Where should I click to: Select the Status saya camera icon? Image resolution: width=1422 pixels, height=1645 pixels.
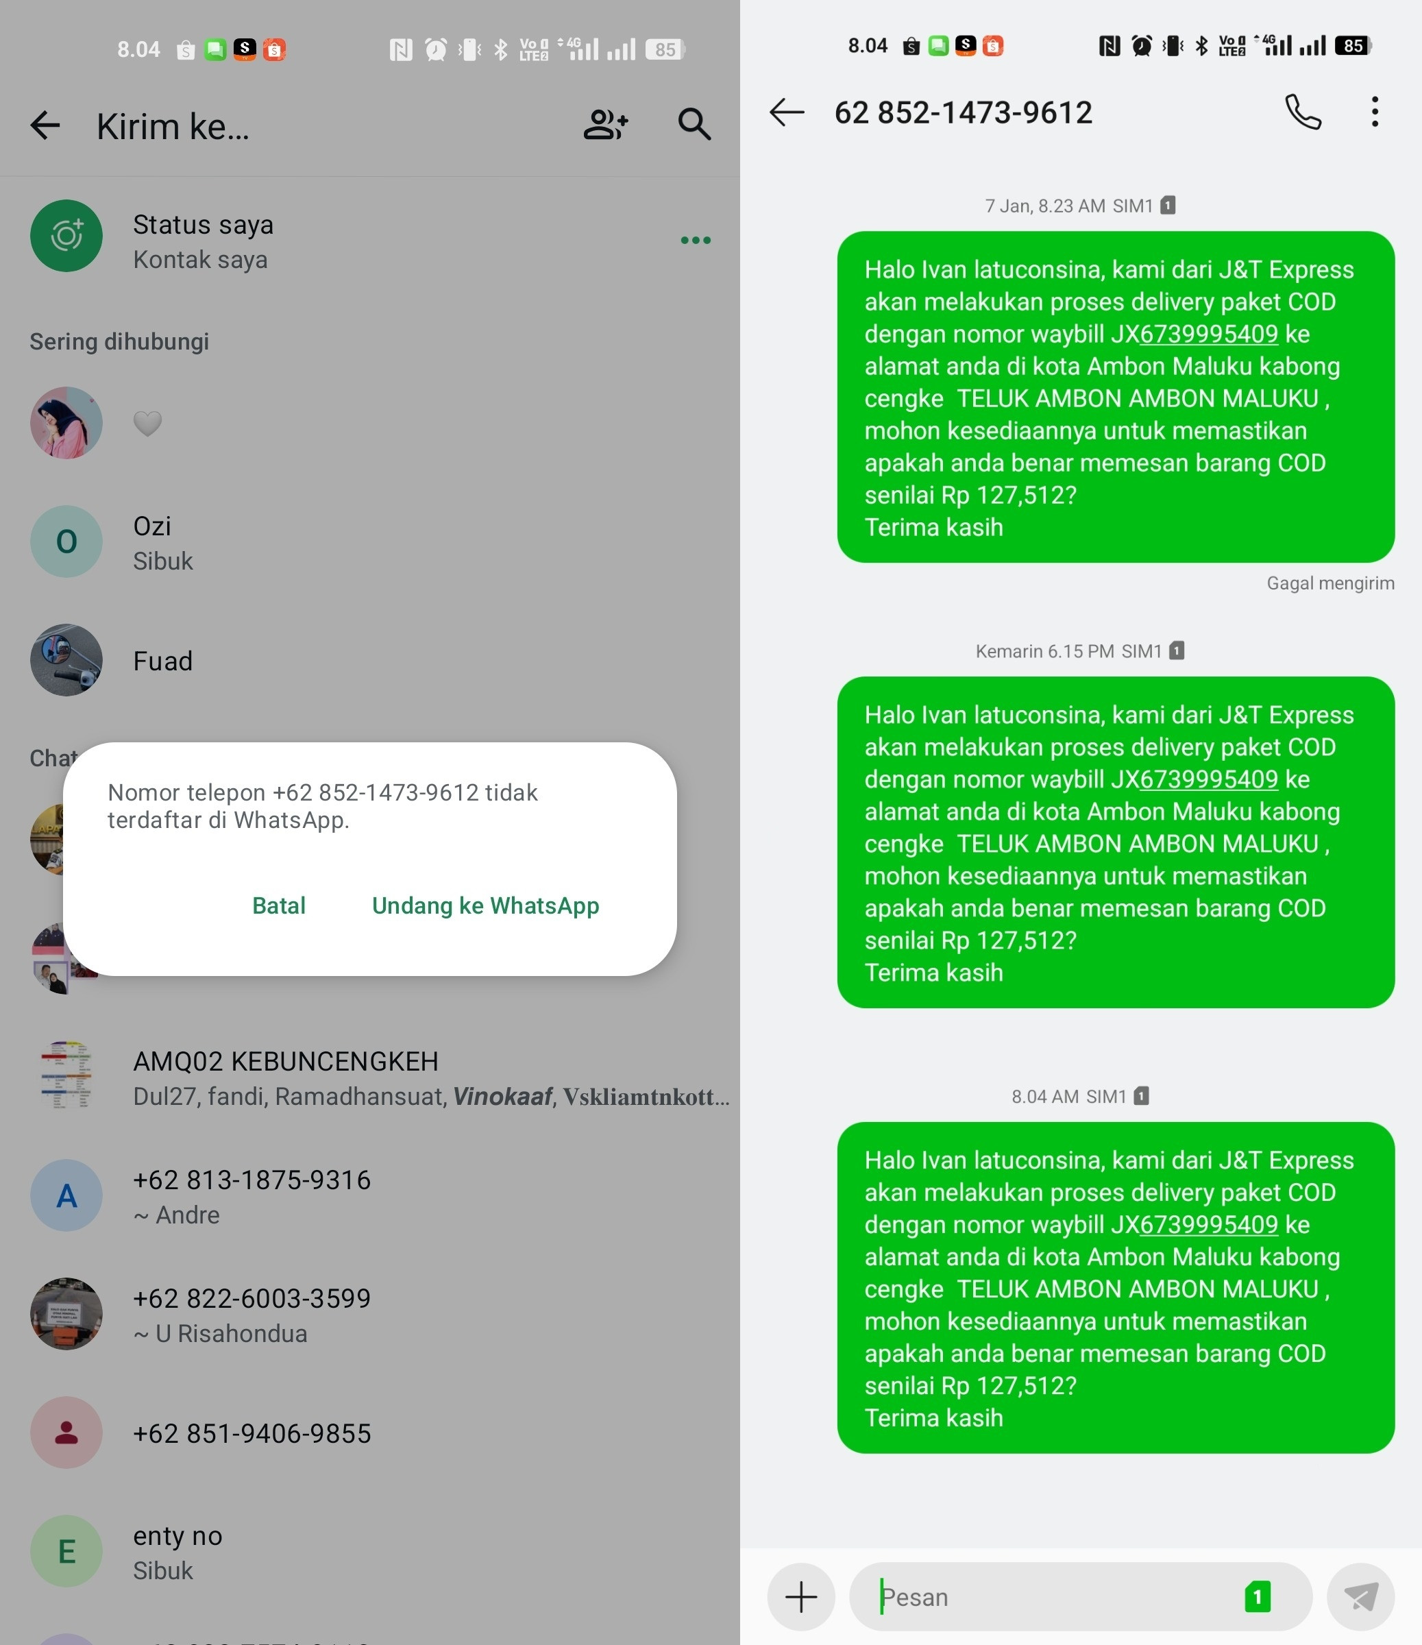tap(66, 236)
